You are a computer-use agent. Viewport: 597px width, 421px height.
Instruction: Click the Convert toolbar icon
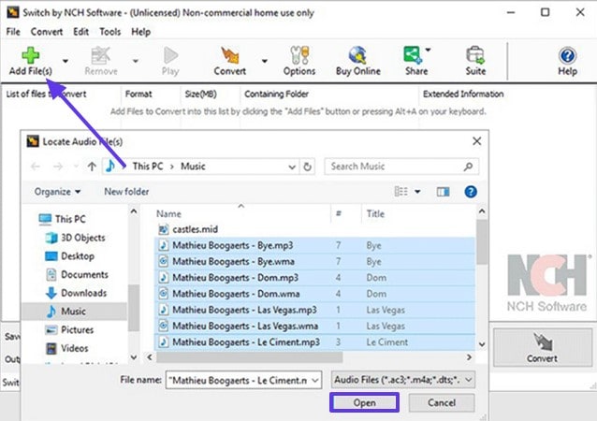(230, 55)
